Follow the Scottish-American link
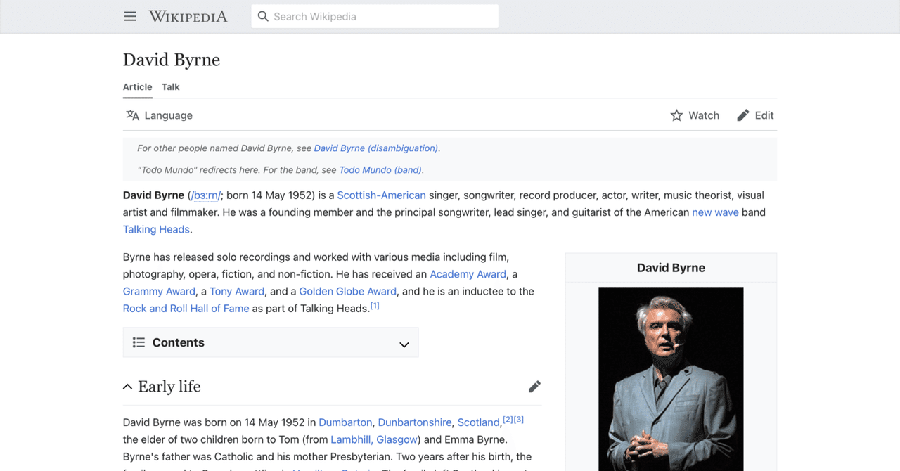 (x=381, y=195)
